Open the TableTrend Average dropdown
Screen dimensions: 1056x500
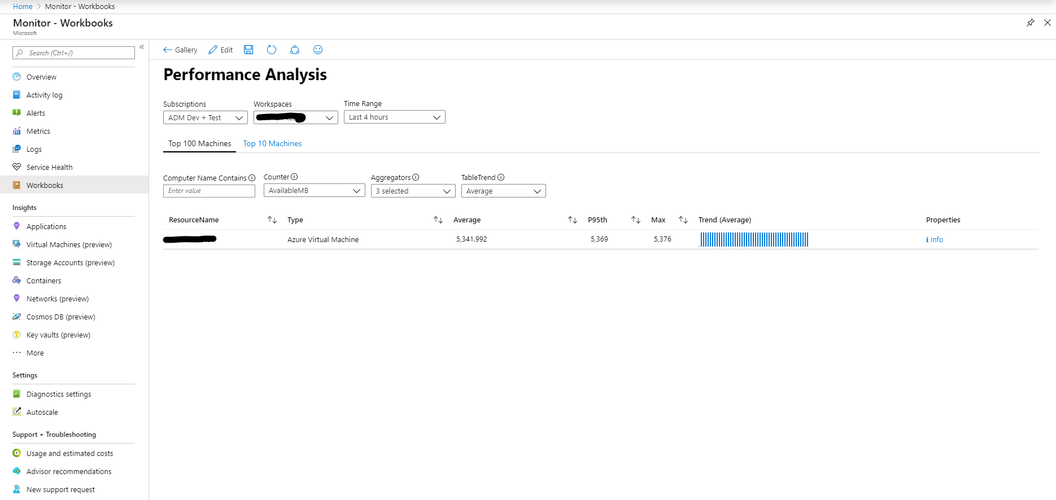click(504, 191)
